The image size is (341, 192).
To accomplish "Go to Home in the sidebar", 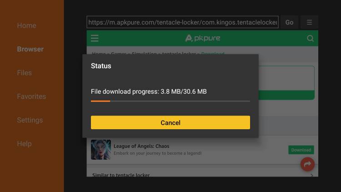I will [x=26, y=25].
